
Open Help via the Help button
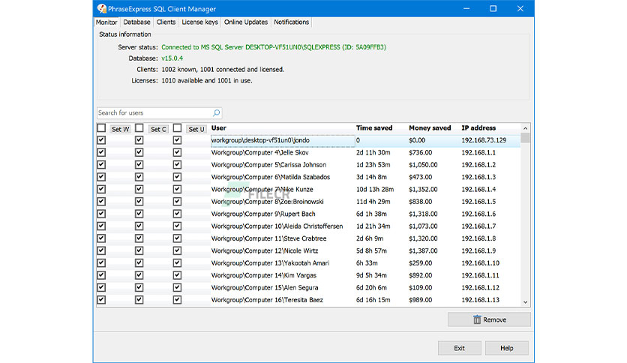point(507,348)
